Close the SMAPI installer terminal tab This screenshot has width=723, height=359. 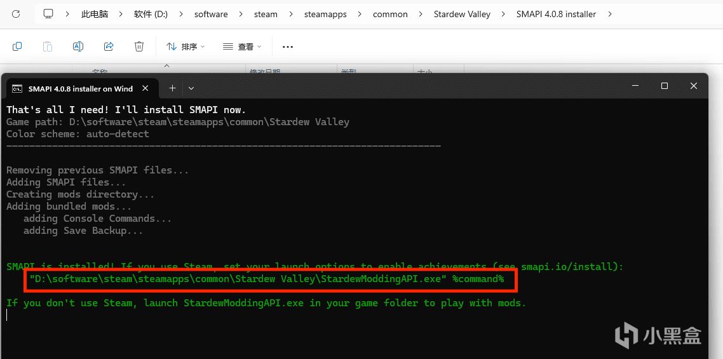coord(145,88)
